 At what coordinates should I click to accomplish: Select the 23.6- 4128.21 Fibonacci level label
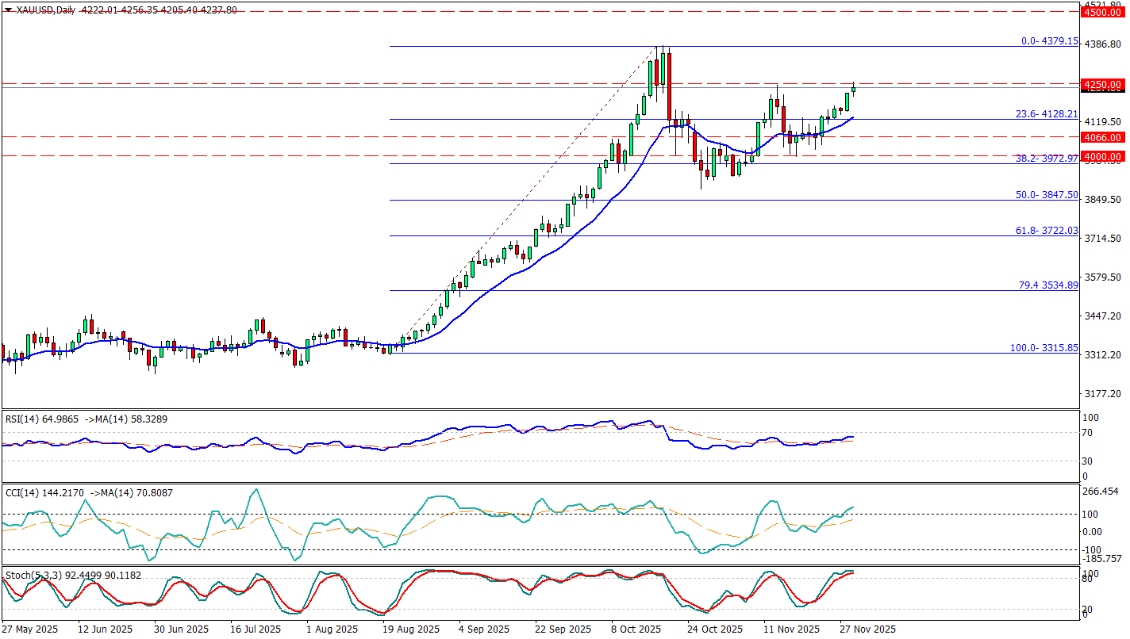pyautogui.click(x=1046, y=114)
